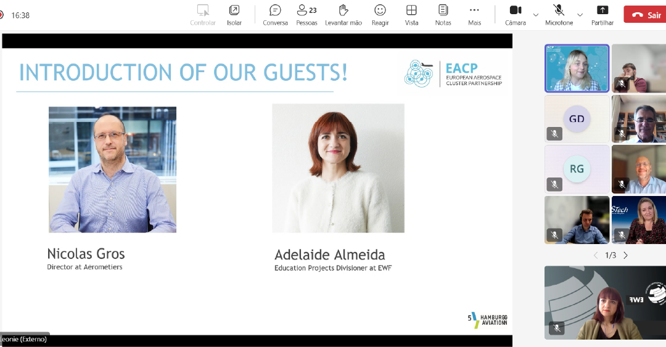The height and width of the screenshot is (347, 666).
Task: Toggle the Câmara on or off
Action: point(515,15)
